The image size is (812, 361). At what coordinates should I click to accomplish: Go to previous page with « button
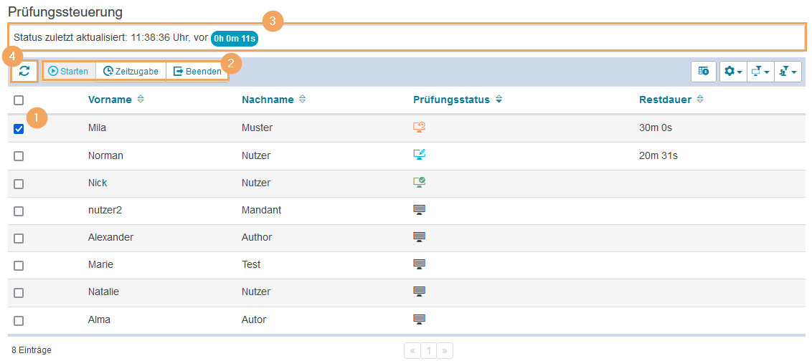412,351
